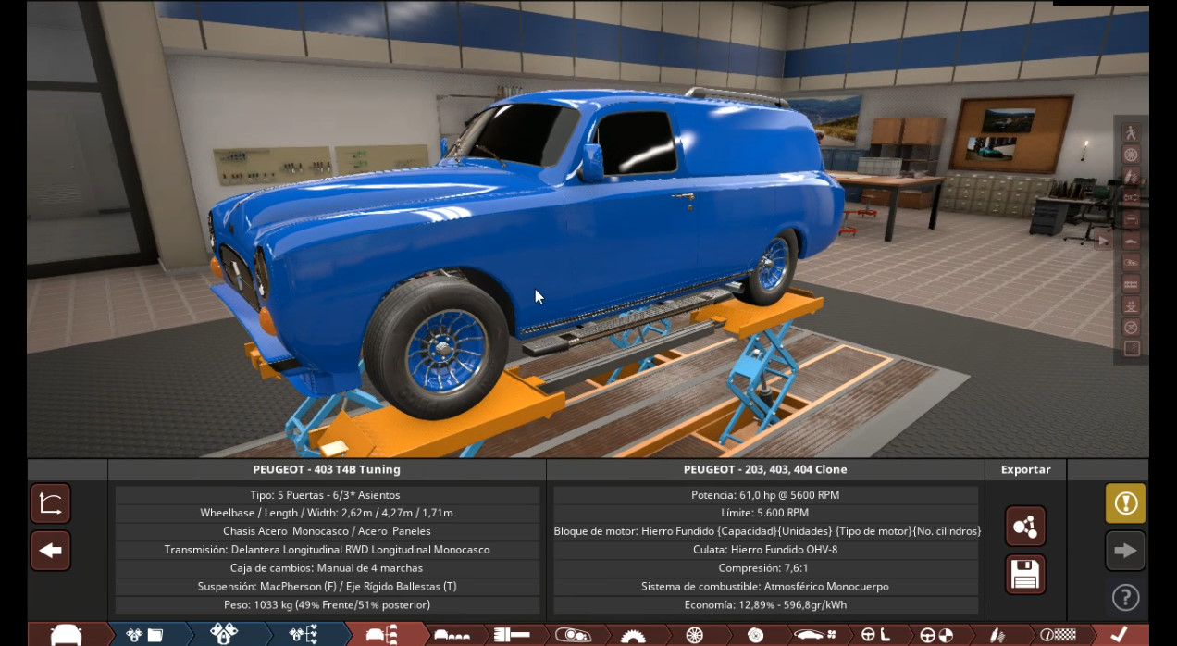Open the engine pistons and crank tab
The image size is (1177, 646).
pyautogui.click(x=224, y=634)
